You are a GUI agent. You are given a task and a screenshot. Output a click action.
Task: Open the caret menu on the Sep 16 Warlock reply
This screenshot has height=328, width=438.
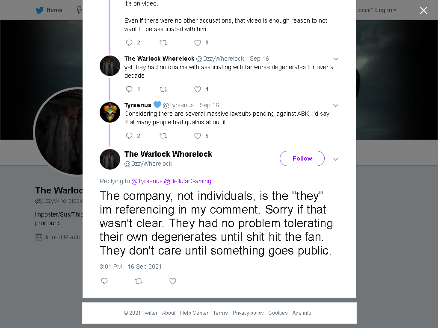pos(336,59)
